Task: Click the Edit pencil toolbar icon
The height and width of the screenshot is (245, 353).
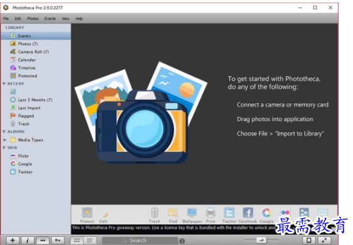Action: point(103,216)
